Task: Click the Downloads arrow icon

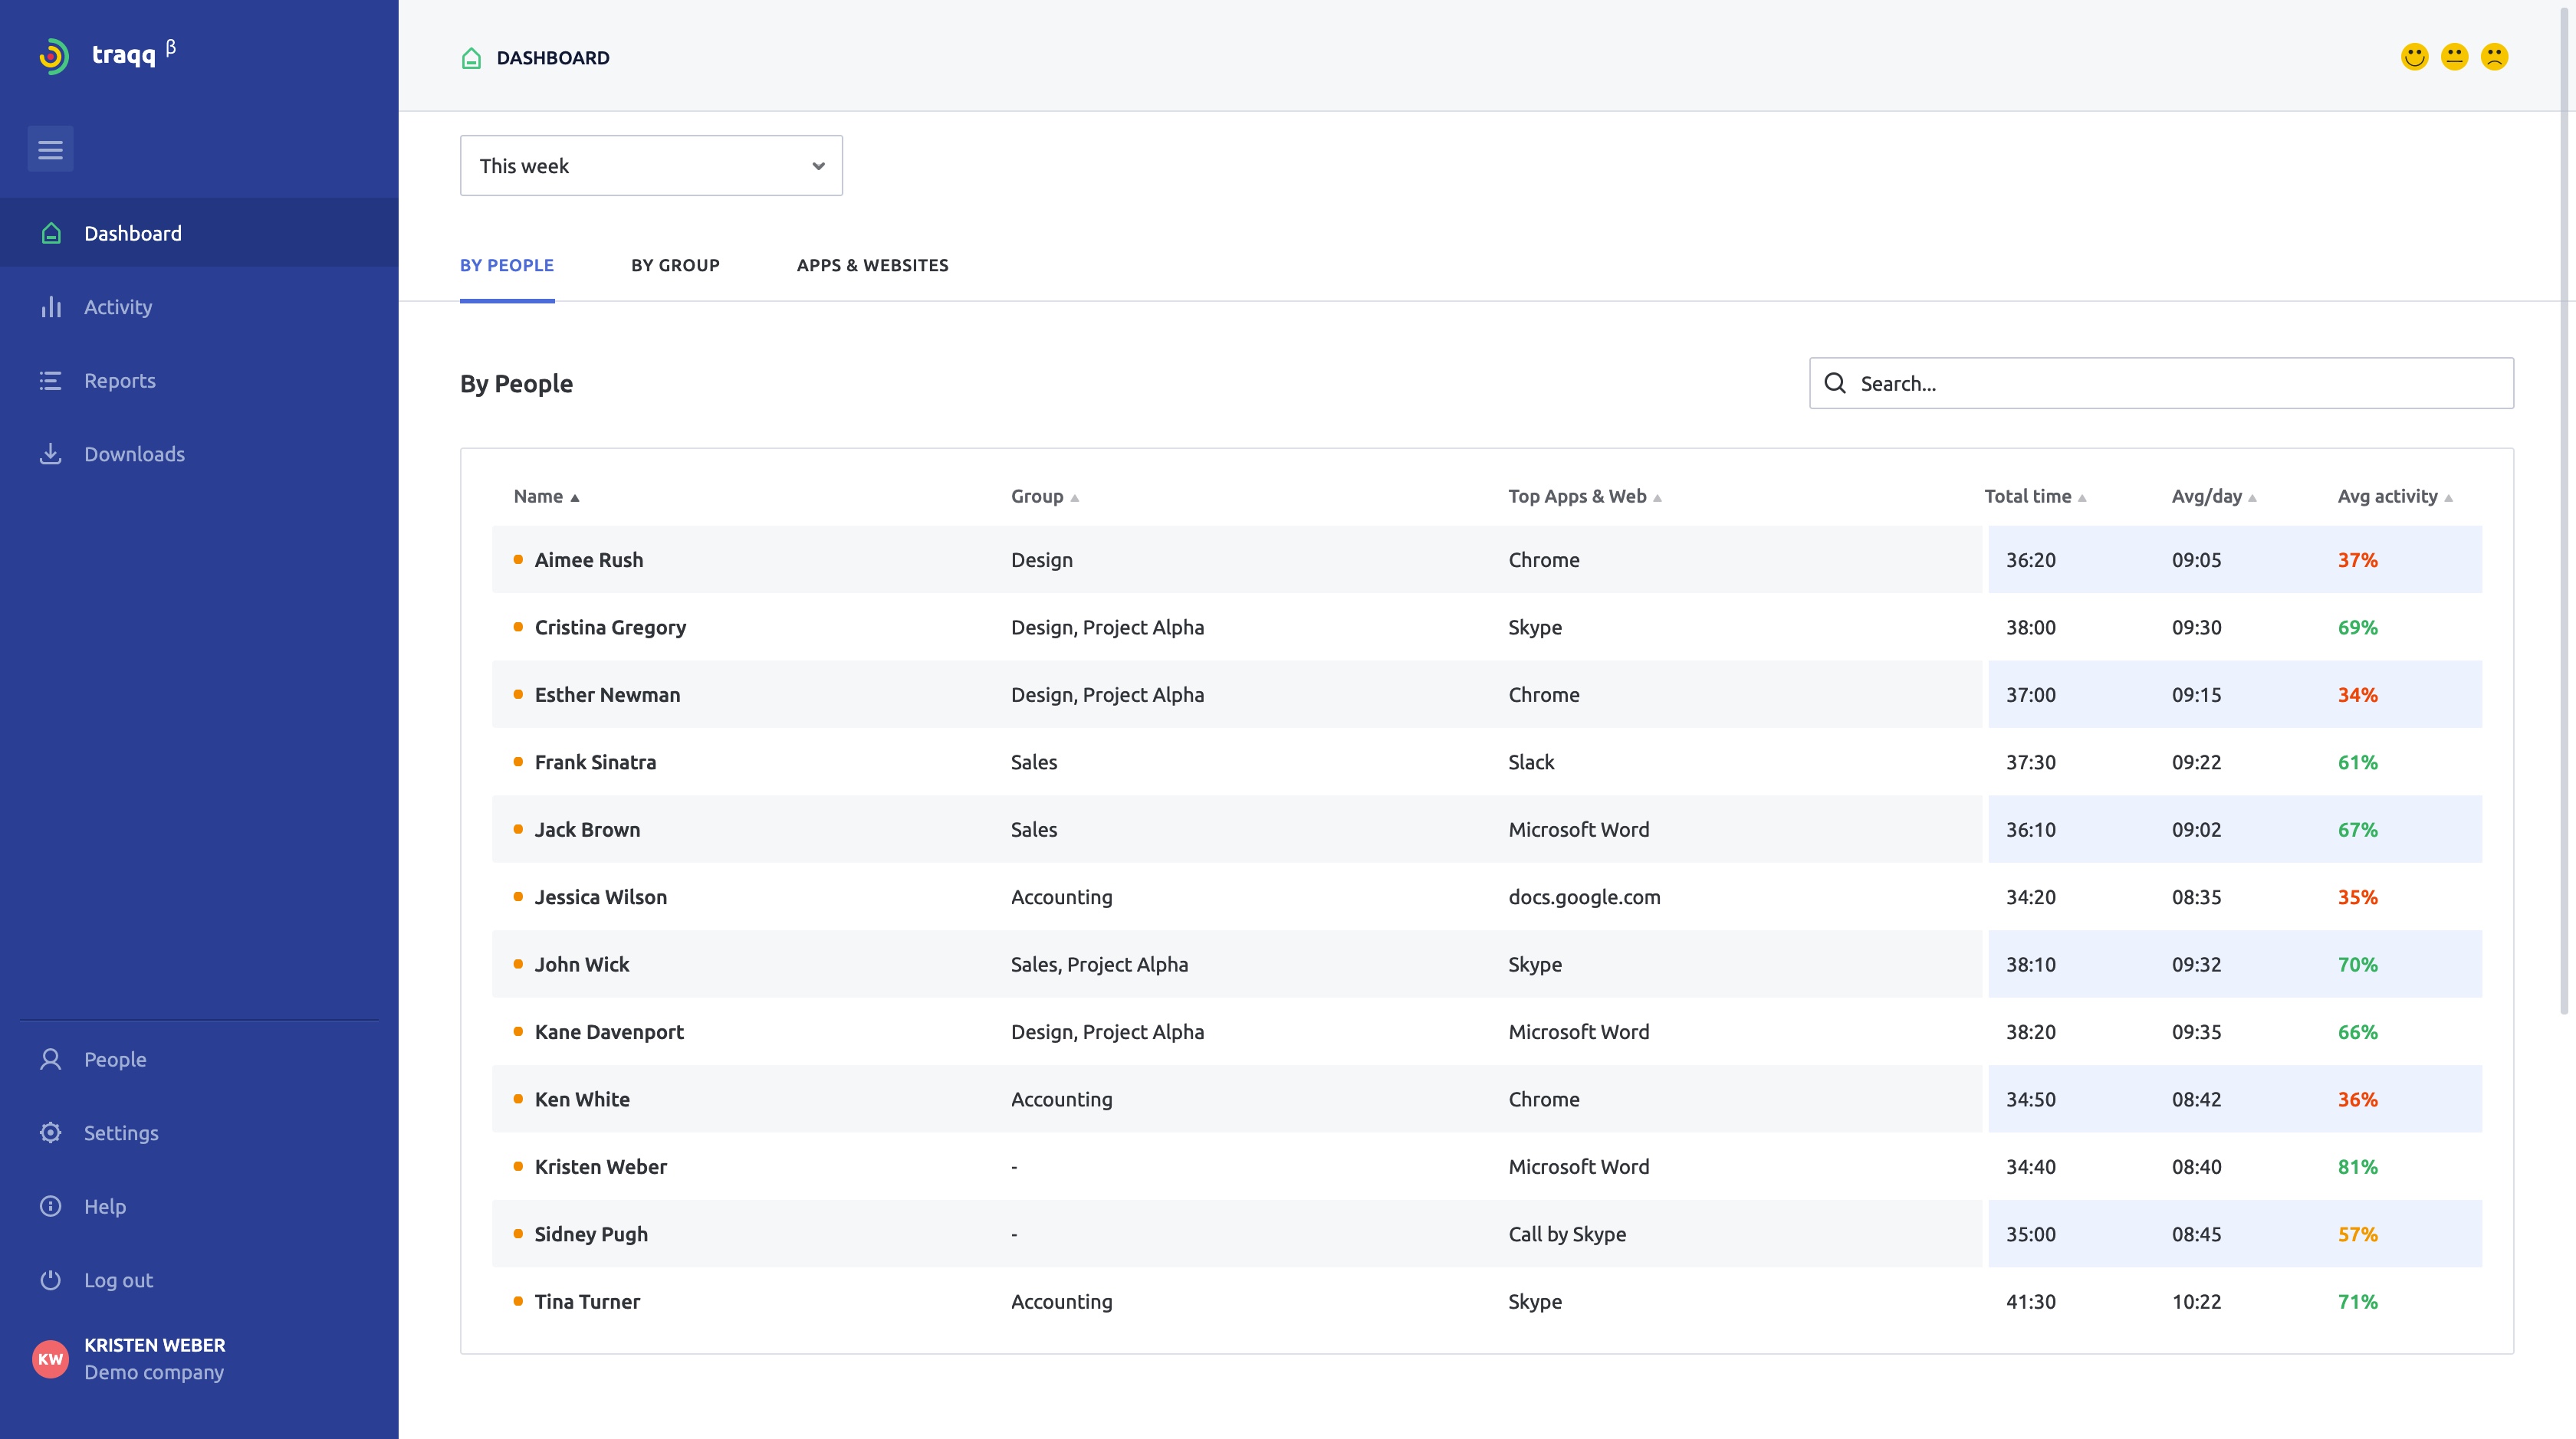Action: pyautogui.click(x=51, y=454)
